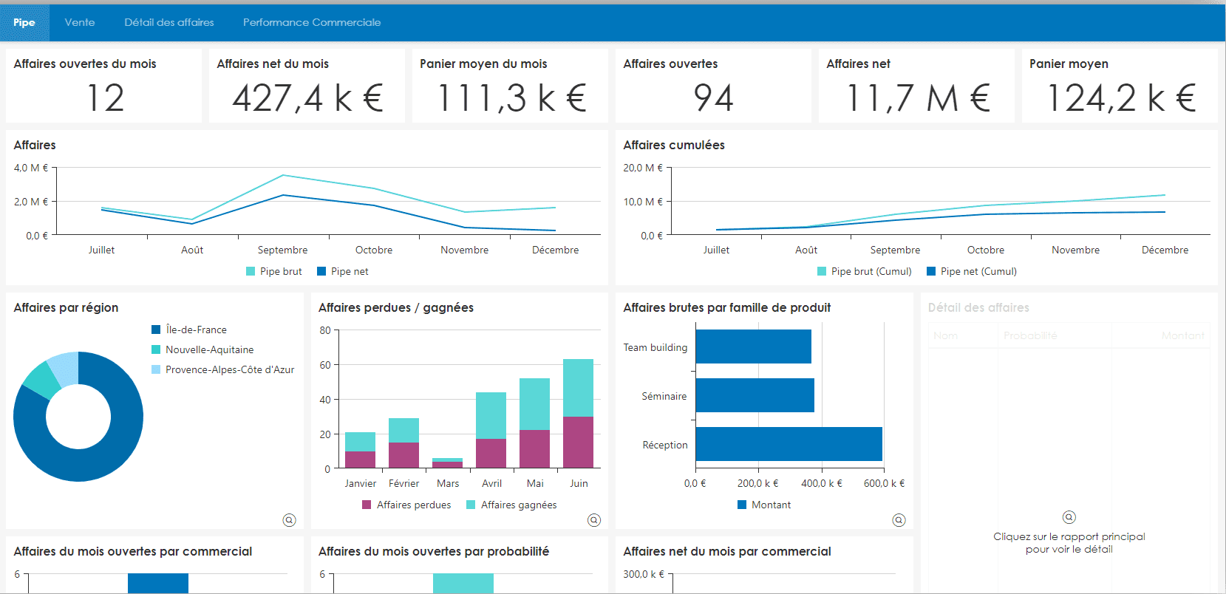Toggle the Pipe net (Cumul) legend entry
This screenshot has width=1226, height=594.
[972, 271]
